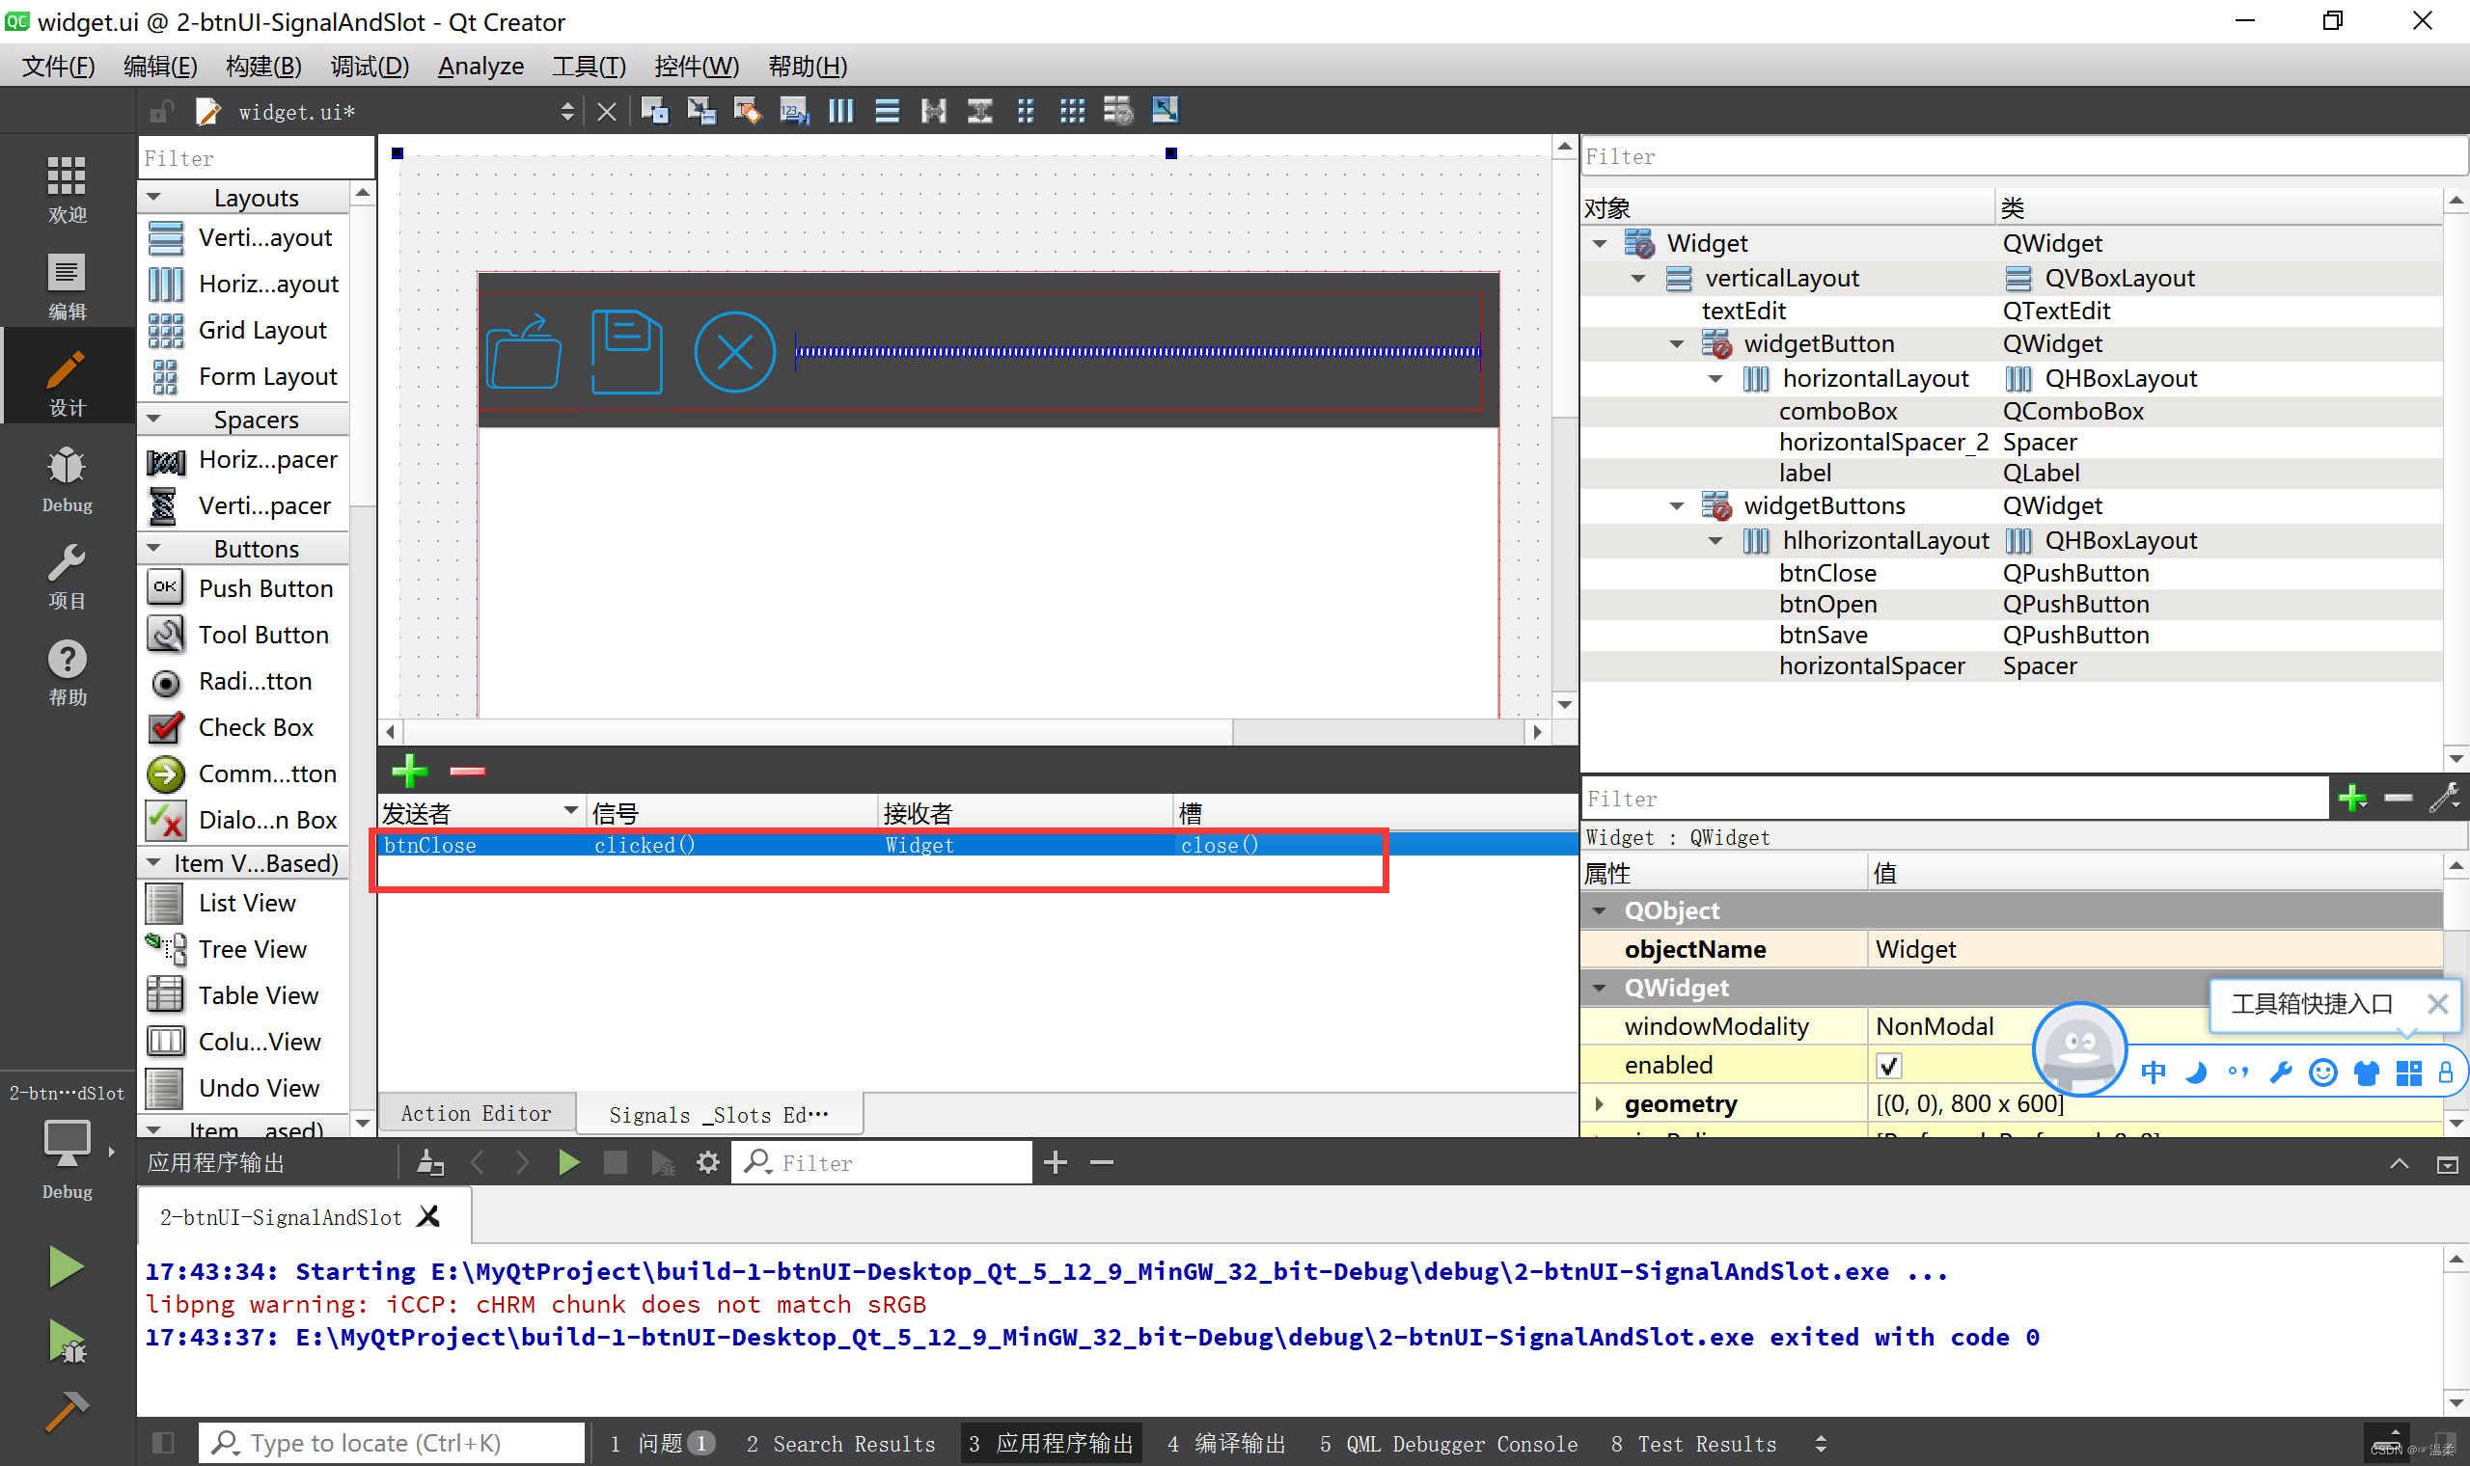Viewport: 2470px width, 1466px height.
Task: Collapse the QObject property group
Action: [1599, 910]
